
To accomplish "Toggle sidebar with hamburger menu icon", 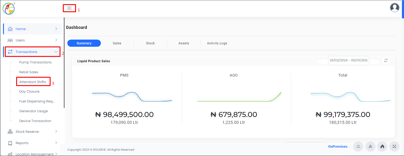I will (69, 8).
